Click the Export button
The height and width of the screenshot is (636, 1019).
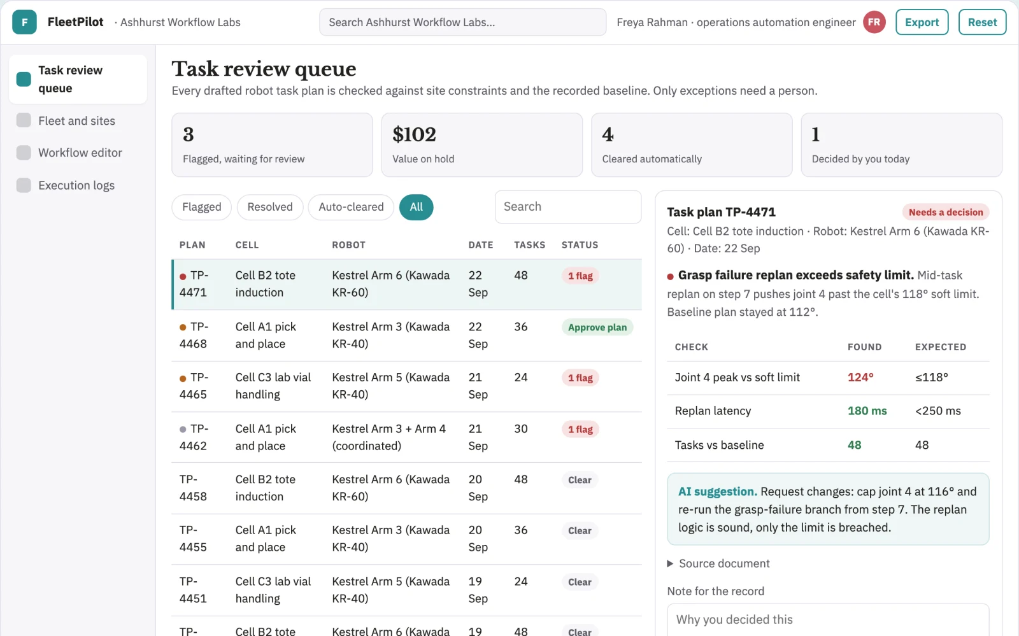click(922, 22)
